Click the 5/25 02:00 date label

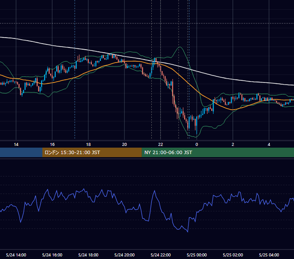233,255
